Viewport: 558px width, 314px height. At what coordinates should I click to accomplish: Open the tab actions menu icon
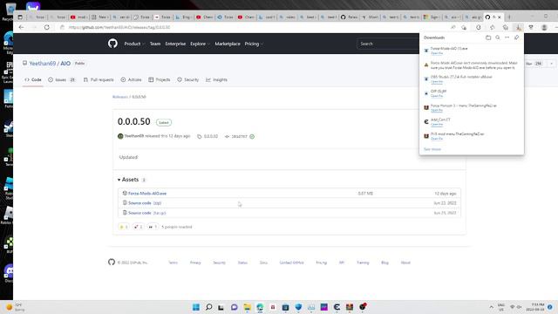[x=20, y=17]
